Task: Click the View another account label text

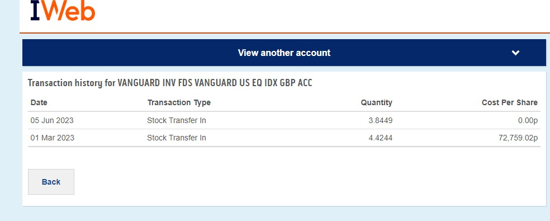Action: [284, 53]
